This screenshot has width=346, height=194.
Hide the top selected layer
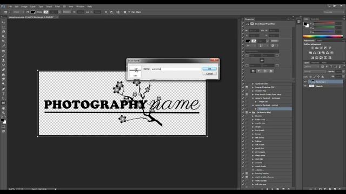point(305,81)
